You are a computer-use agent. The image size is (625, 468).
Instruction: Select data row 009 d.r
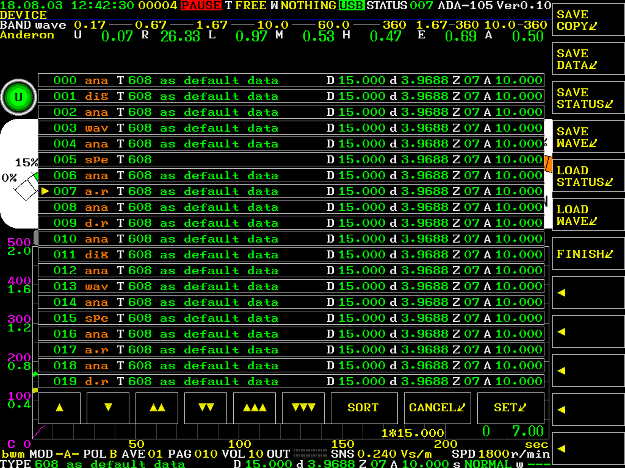tap(291, 223)
